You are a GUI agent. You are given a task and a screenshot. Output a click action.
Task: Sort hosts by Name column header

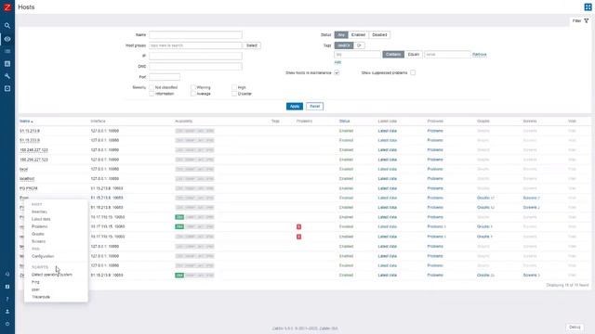[26, 122]
